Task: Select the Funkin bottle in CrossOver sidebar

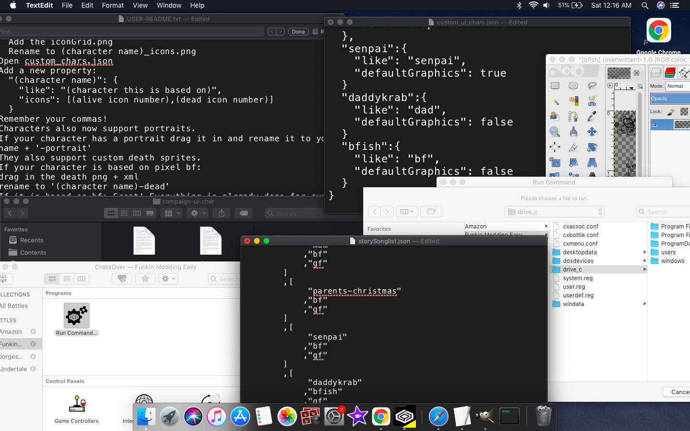Action: [x=11, y=344]
